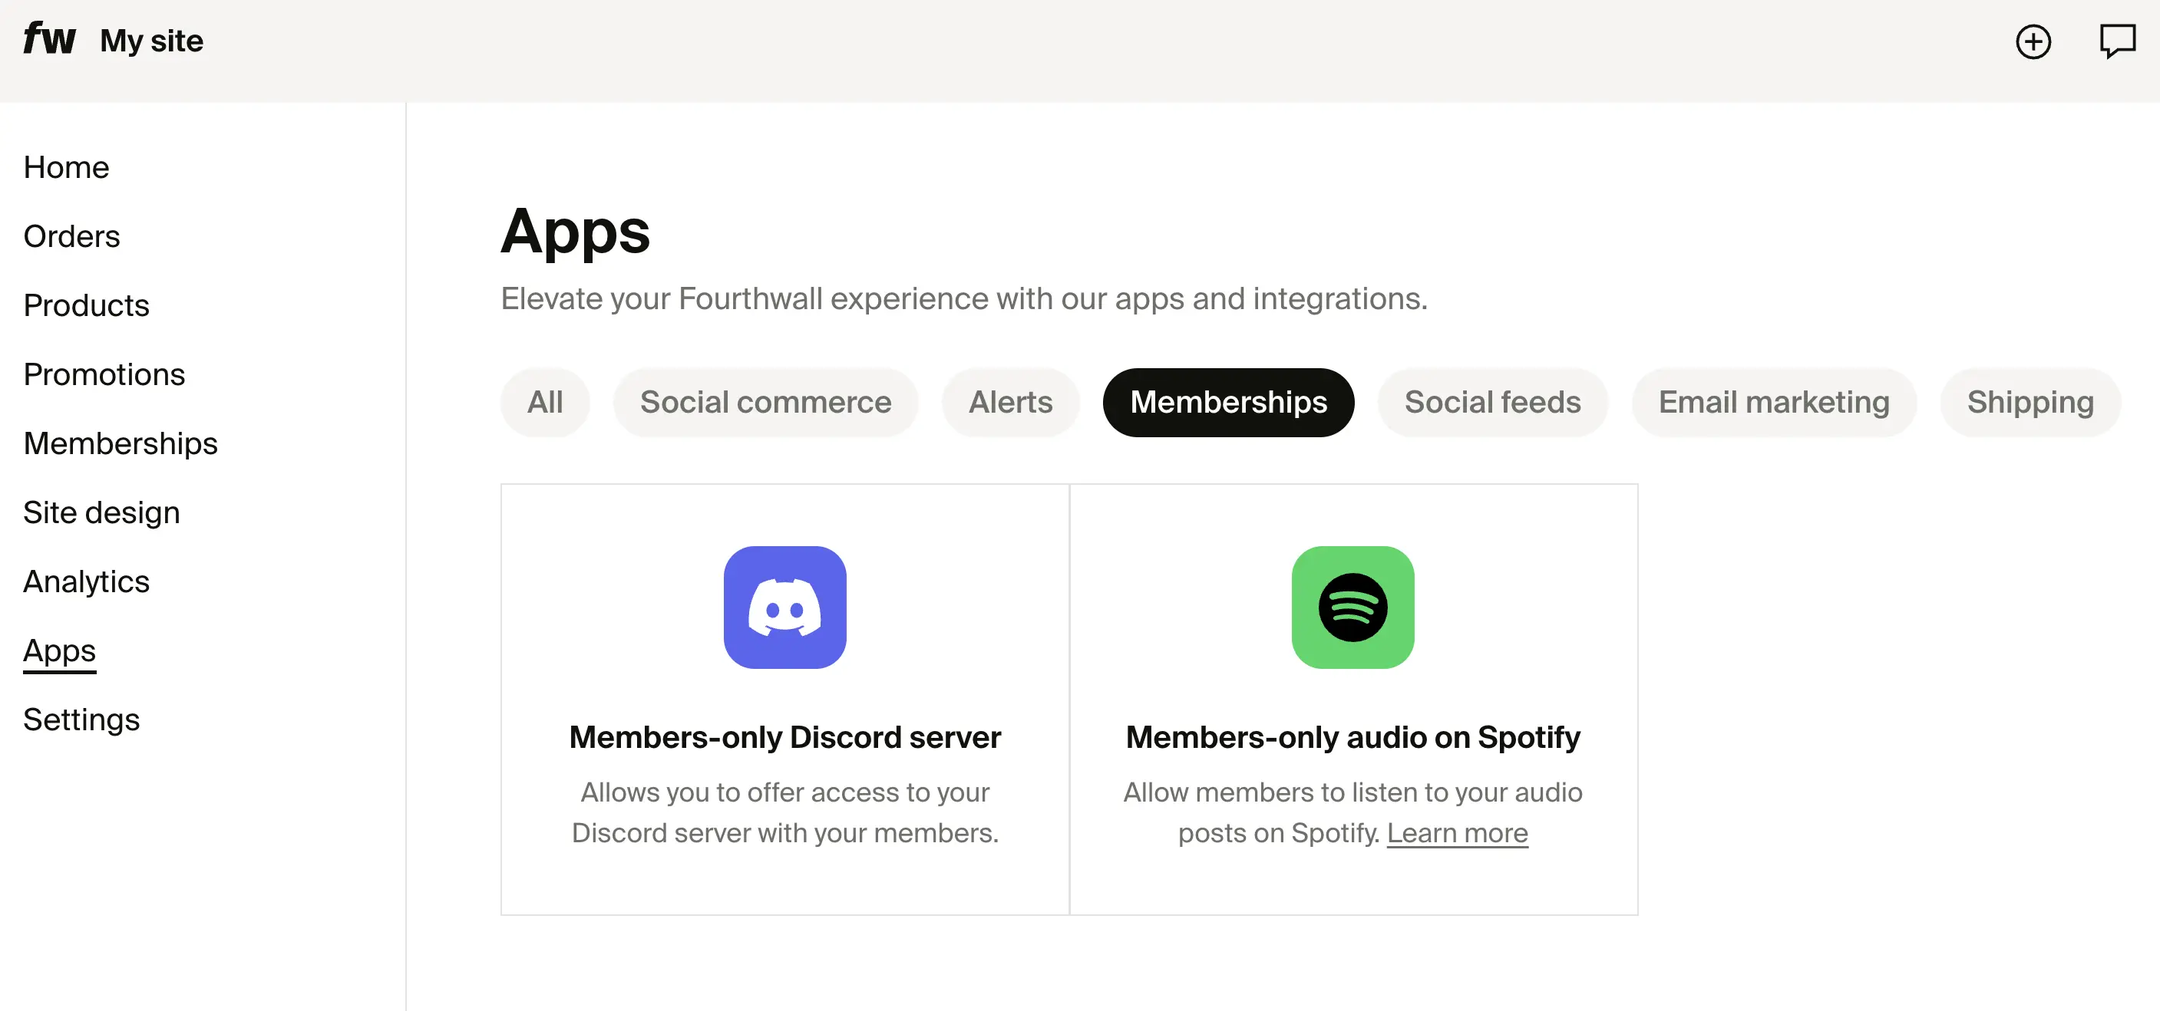Open the Analytics section

(87, 581)
